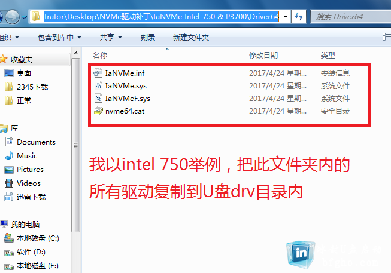Expand the address bar history dropdown
This screenshot has height=273, width=391.
tap(286, 17)
